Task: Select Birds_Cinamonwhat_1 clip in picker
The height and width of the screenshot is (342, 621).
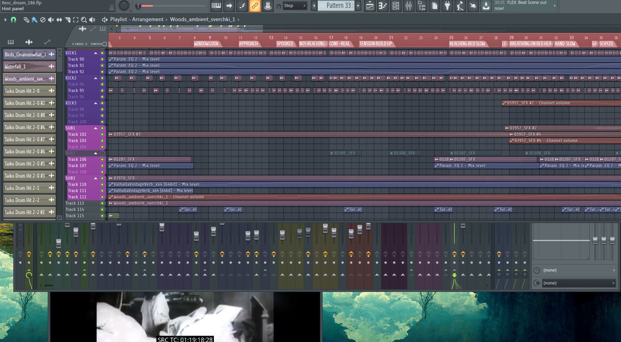Action: click(29, 54)
